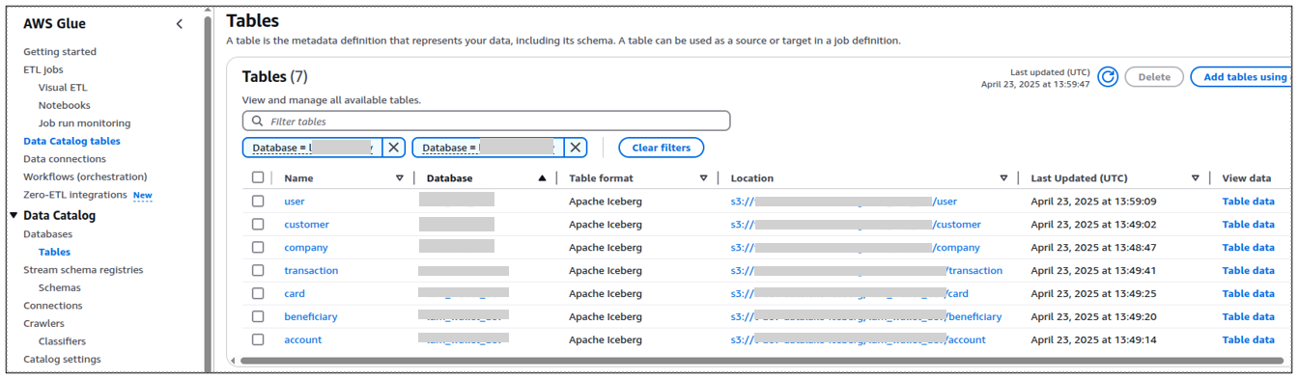Image resolution: width=1299 pixels, height=379 pixels.
Task: Open the beneficiary table link
Action: tap(311, 317)
